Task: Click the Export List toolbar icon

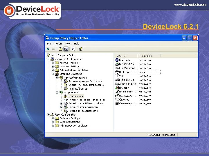Action: [x=73, y=49]
